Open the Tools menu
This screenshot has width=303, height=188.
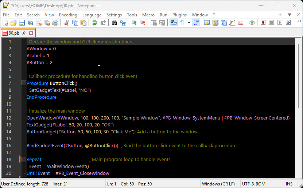coord(132,15)
